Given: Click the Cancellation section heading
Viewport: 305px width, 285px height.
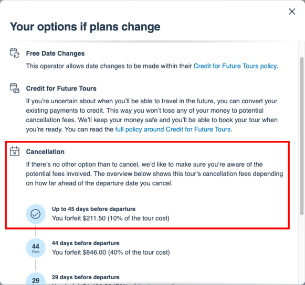Looking at the screenshot, I should point(45,151).
